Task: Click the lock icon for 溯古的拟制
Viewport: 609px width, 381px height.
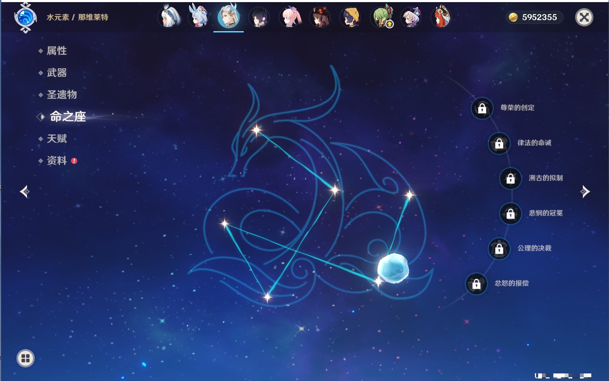Action: point(511,179)
